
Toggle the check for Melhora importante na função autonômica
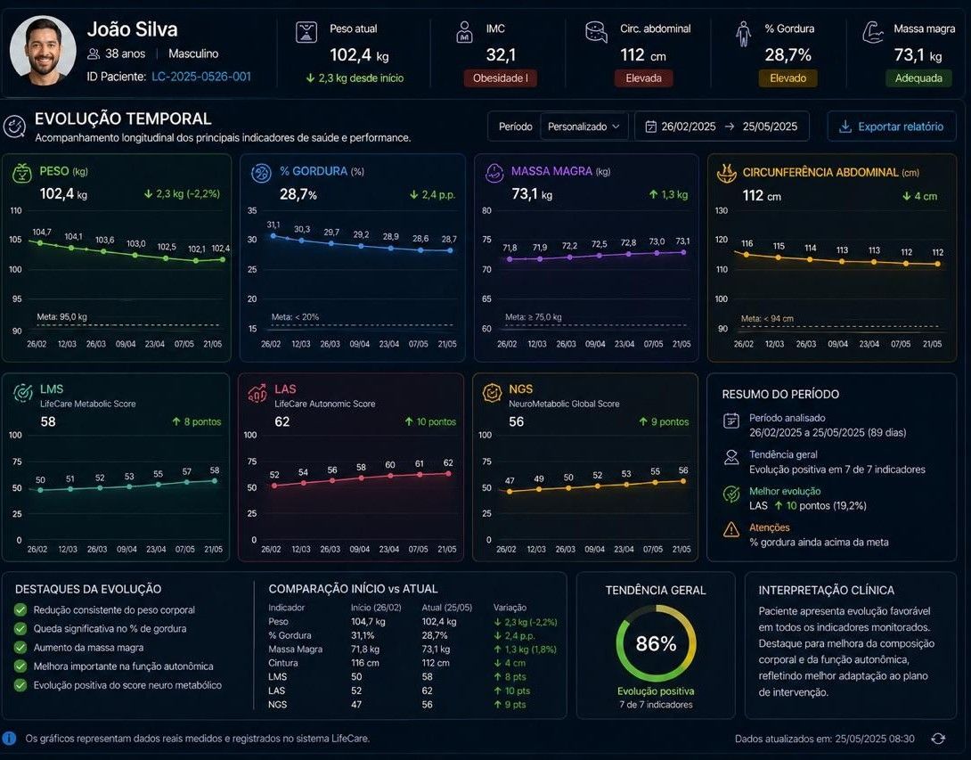[20, 666]
